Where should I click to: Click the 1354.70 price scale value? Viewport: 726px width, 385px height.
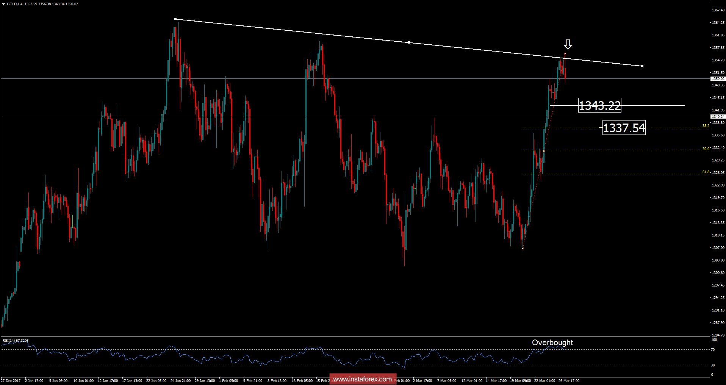718,60
